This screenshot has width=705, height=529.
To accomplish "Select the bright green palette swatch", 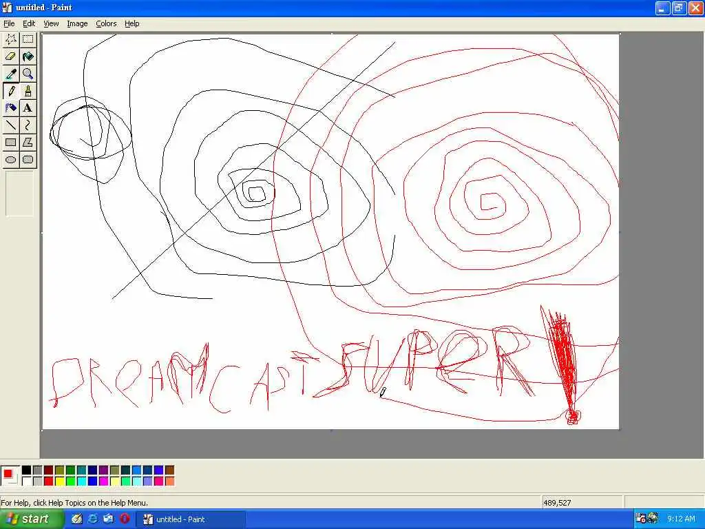I will coord(71,481).
